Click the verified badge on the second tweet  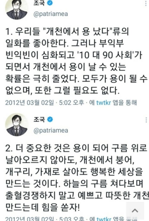(x=50, y=120)
